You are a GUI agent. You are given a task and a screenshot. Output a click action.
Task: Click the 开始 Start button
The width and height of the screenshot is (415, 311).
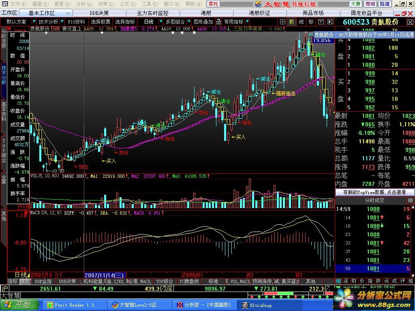19,305
